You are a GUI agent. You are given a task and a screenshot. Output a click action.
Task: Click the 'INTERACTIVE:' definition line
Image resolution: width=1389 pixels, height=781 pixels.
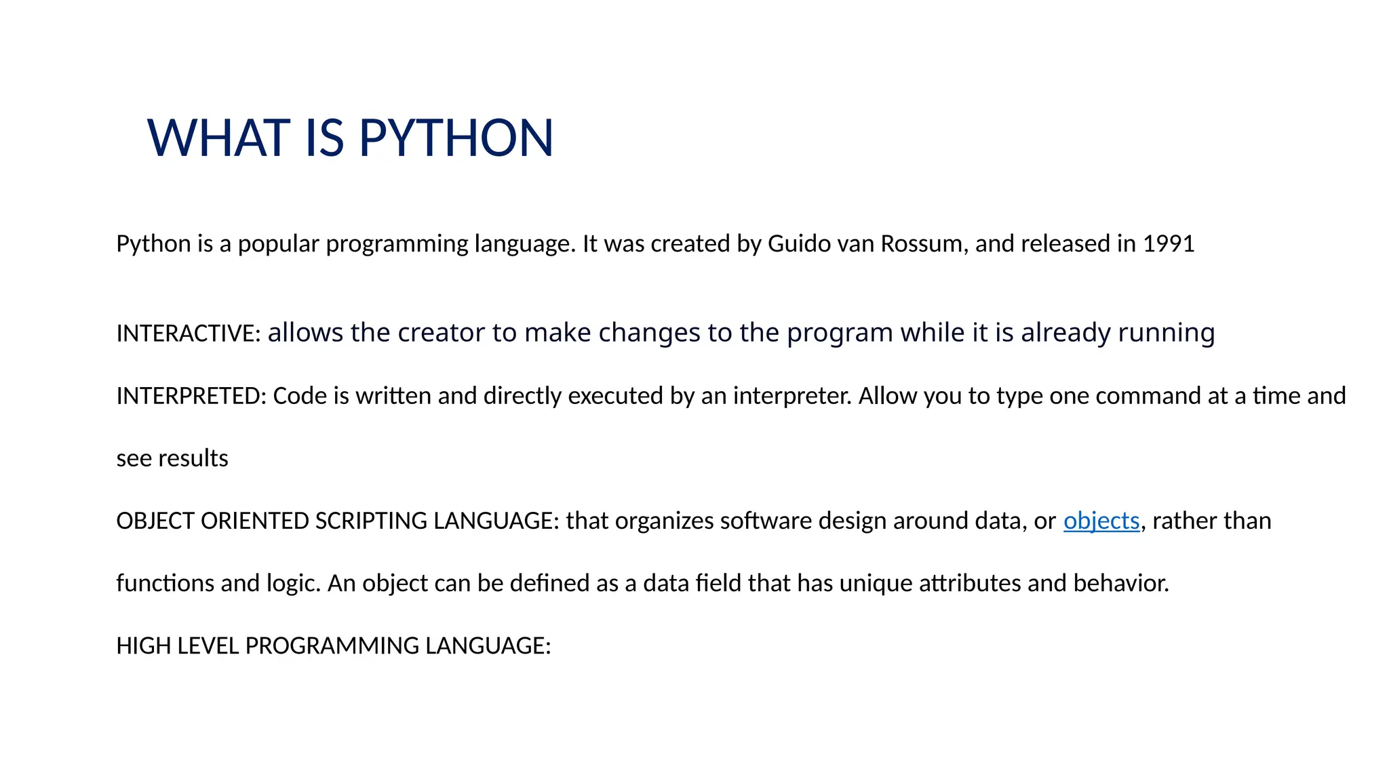click(x=665, y=333)
